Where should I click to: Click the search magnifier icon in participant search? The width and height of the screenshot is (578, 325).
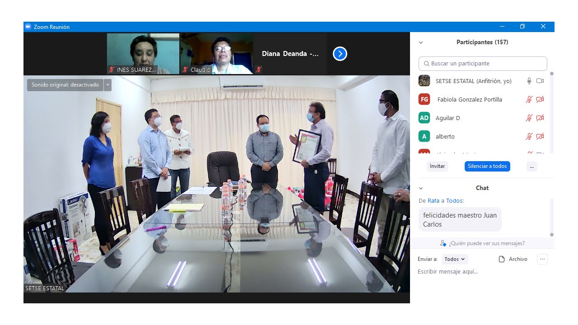tap(427, 64)
